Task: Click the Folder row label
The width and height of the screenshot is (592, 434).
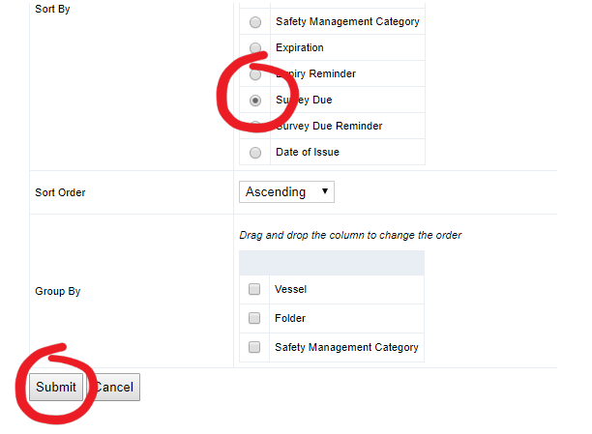Action: coord(290,318)
